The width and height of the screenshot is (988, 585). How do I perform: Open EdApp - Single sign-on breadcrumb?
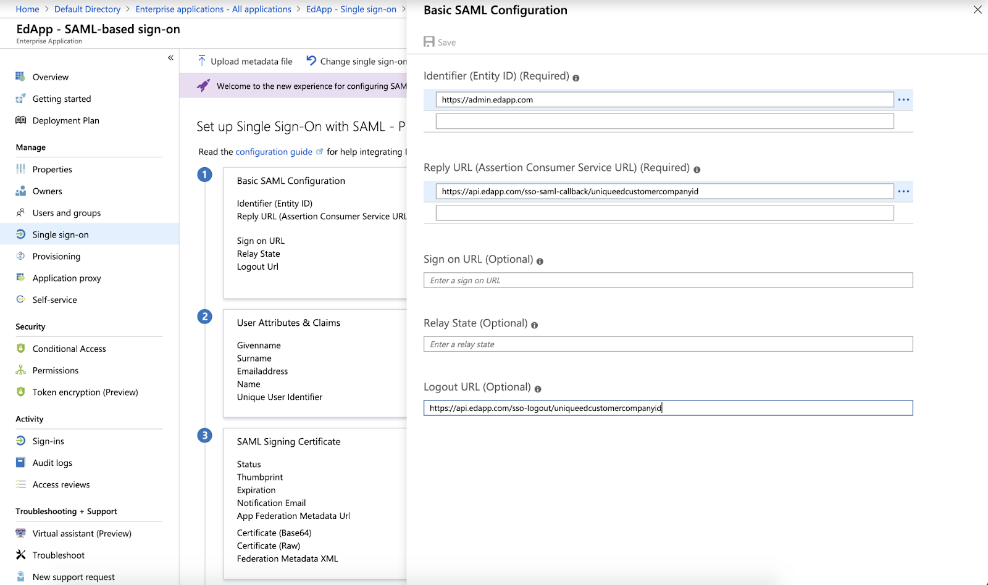pyautogui.click(x=351, y=9)
